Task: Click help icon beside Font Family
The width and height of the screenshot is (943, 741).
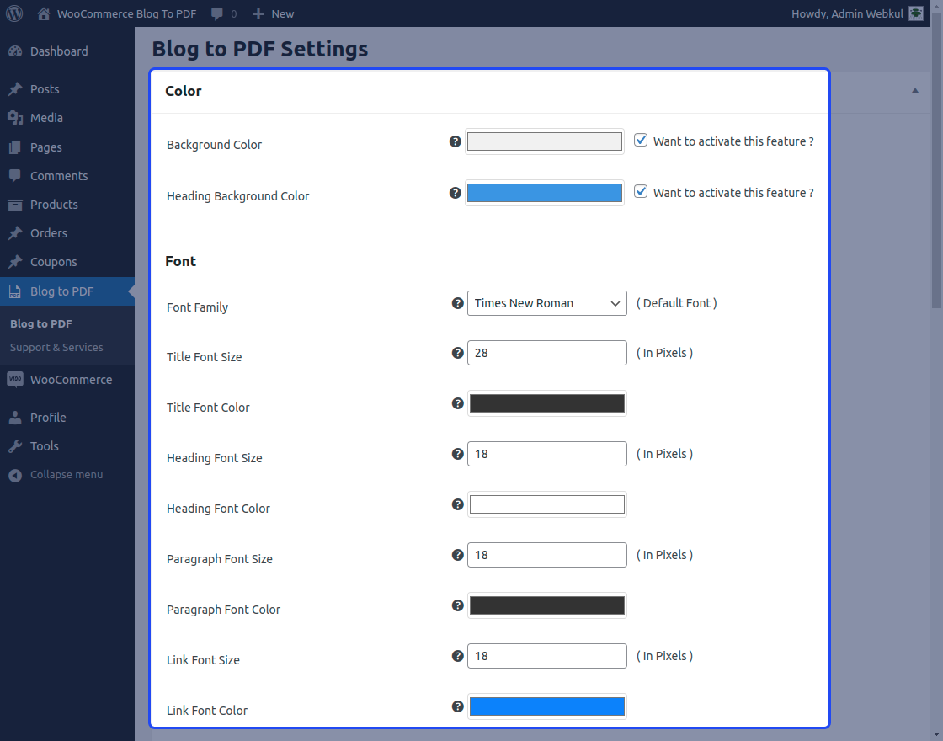Action: [458, 303]
